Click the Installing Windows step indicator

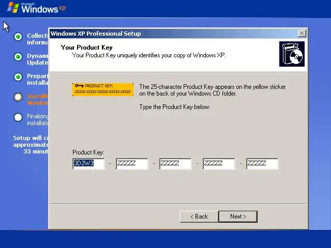point(18,97)
